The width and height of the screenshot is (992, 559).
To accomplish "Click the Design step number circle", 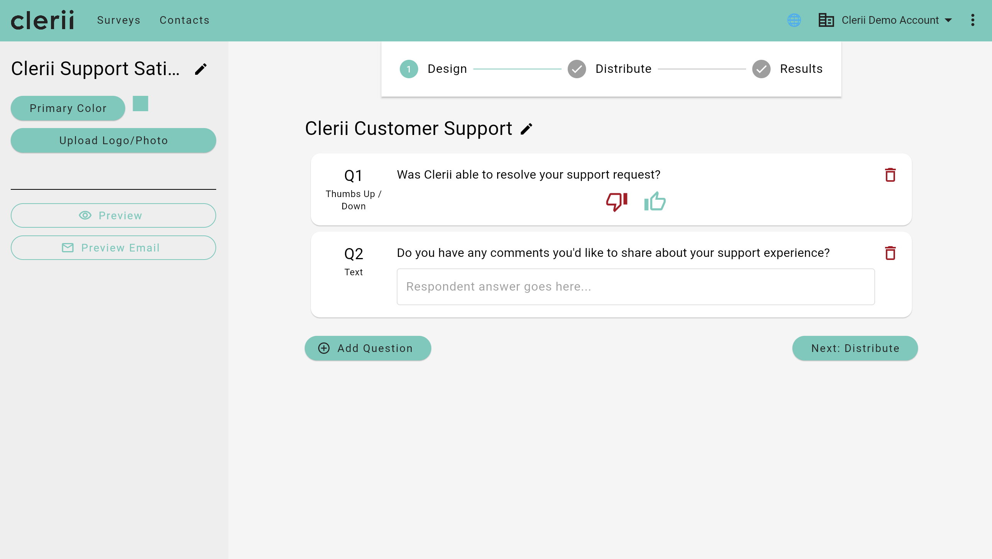I will click(409, 69).
